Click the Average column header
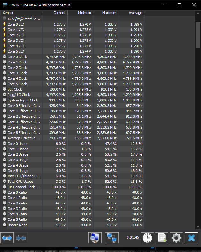 coord(131,13)
